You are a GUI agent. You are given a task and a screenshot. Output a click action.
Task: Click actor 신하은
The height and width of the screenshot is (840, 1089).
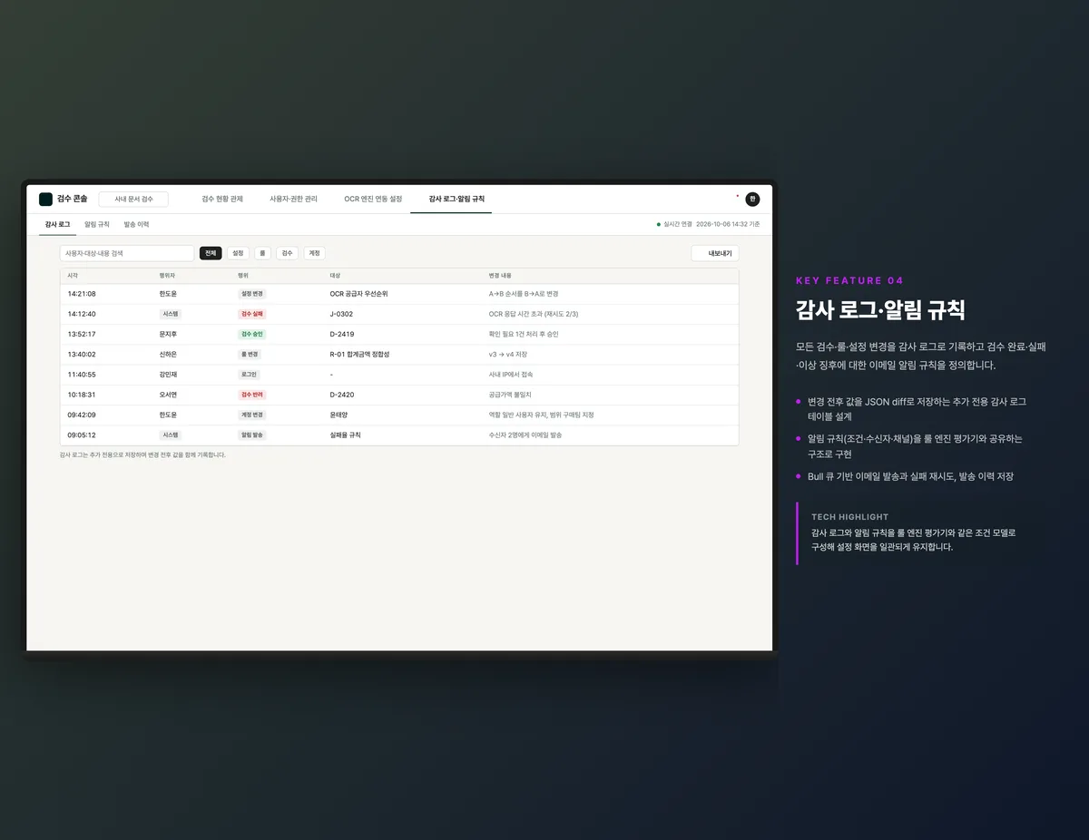click(168, 354)
